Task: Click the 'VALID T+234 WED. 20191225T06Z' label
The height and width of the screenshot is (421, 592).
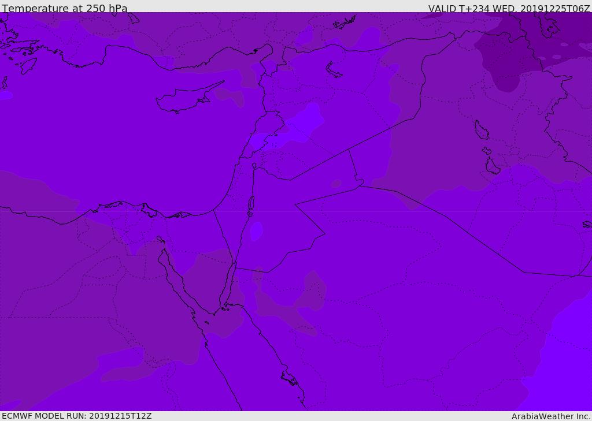Action: tap(509, 8)
